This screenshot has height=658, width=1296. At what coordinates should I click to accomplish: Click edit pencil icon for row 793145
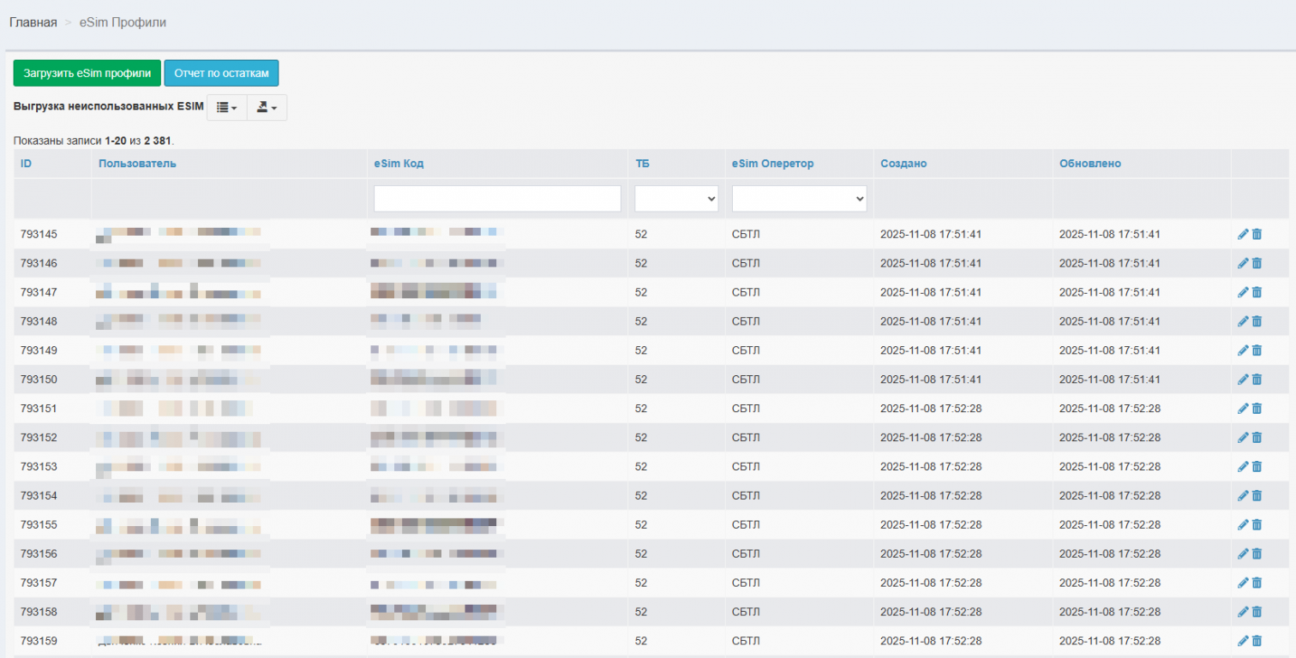tap(1243, 234)
